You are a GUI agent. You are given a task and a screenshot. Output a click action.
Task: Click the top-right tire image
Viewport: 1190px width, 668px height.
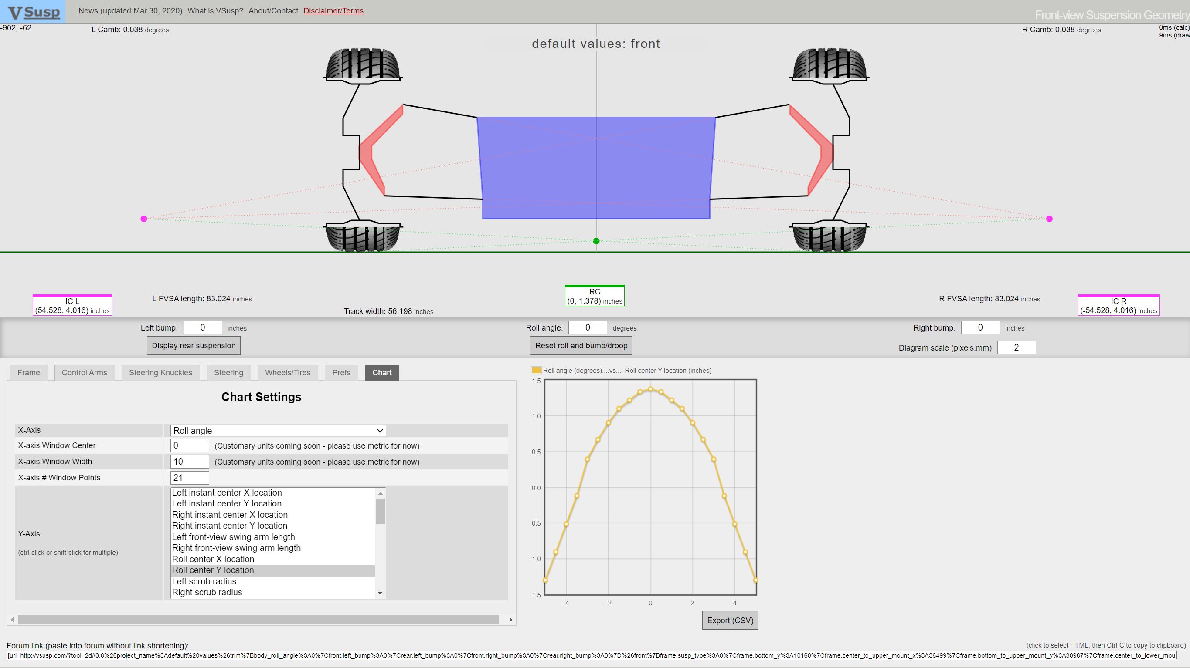point(829,64)
